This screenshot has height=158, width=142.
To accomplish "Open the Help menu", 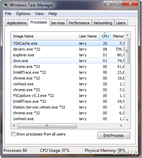I will click(53, 14).
